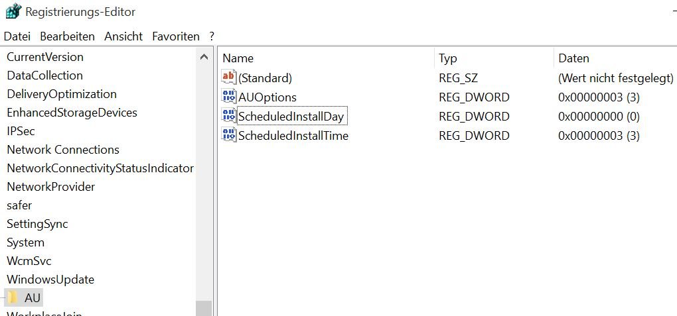Screen dimensions: 677x316
Task: Click the (Standard) string value icon
Action: [229, 77]
